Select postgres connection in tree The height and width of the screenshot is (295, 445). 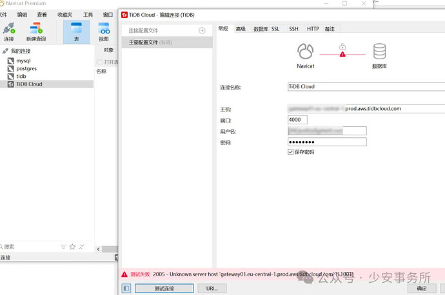pyautogui.click(x=26, y=68)
